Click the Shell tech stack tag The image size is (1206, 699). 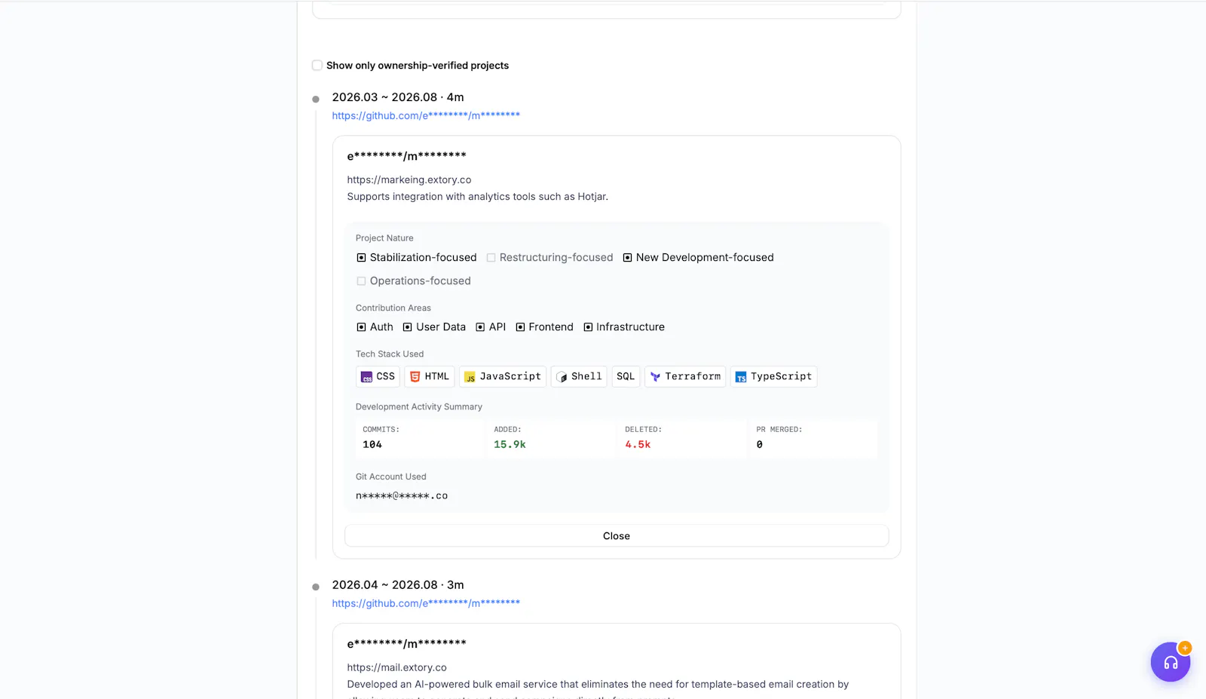pyautogui.click(x=579, y=376)
